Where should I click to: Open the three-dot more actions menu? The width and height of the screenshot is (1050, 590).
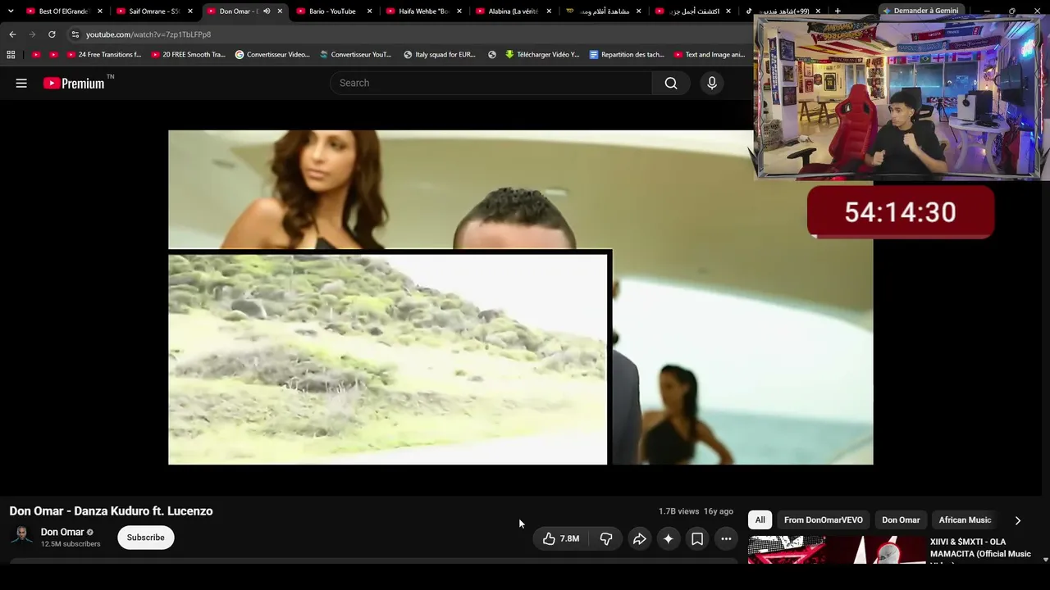point(726,538)
